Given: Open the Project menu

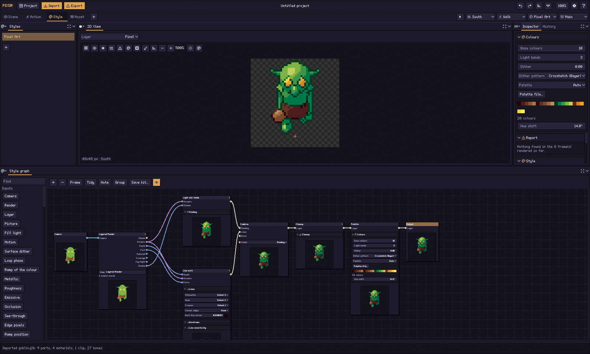Looking at the screenshot, I should (x=28, y=6).
